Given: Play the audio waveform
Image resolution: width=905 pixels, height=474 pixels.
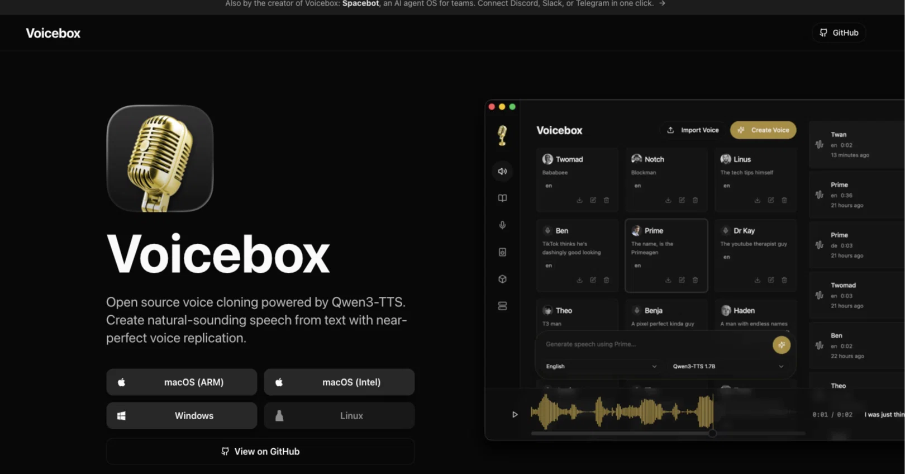Looking at the screenshot, I should [515, 414].
